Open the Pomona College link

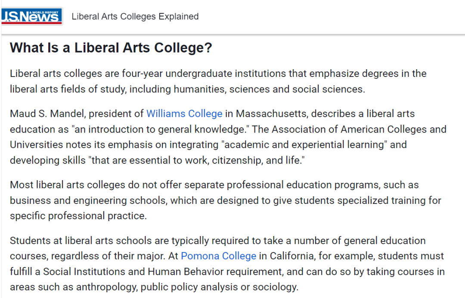(x=219, y=256)
